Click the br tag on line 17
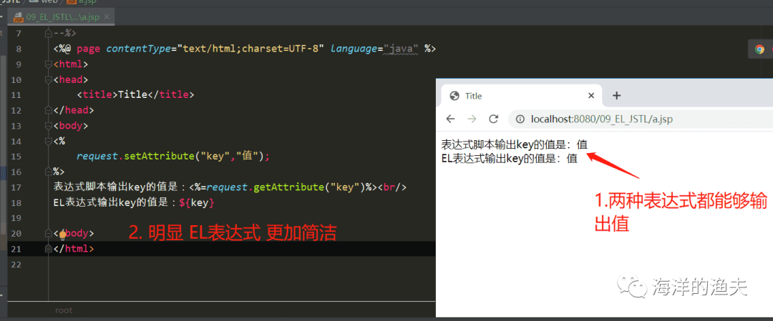The image size is (773, 321). [392, 187]
